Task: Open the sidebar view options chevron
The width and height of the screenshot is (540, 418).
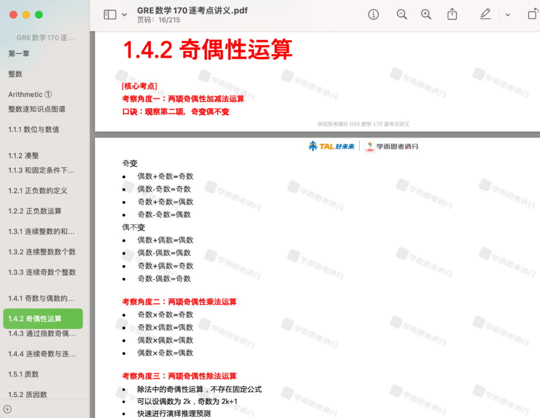Action: tap(124, 15)
